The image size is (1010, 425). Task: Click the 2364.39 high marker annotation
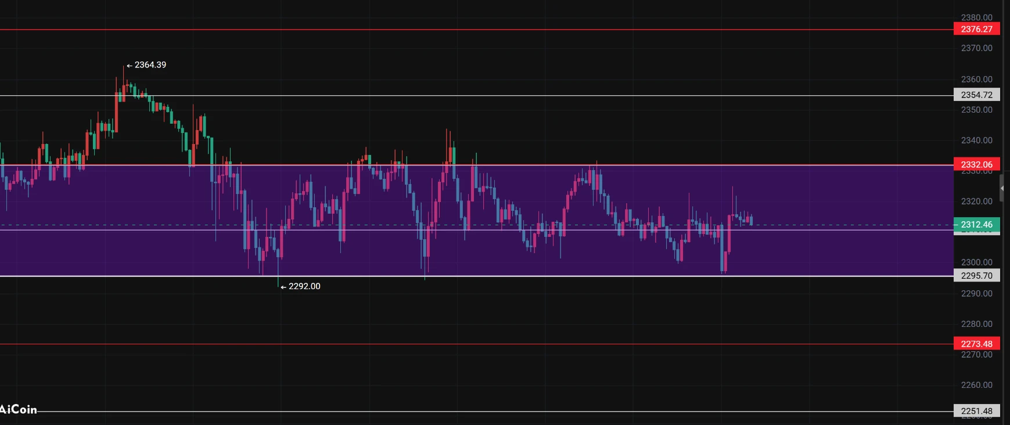(146, 65)
